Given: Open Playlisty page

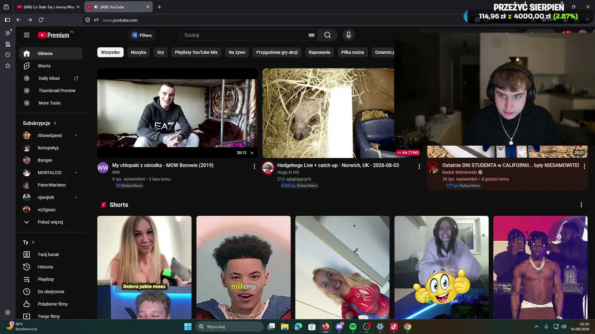Looking at the screenshot, I should click(51, 279).
